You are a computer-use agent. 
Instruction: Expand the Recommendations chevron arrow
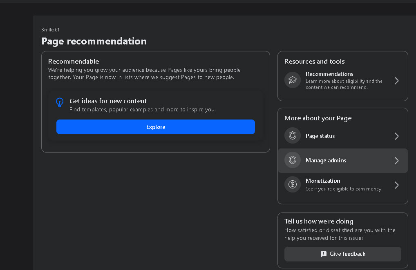pyautogui.click(x=396, y=81)
